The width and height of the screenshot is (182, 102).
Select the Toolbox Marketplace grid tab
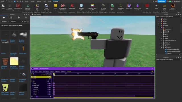(x=11, y=18)
